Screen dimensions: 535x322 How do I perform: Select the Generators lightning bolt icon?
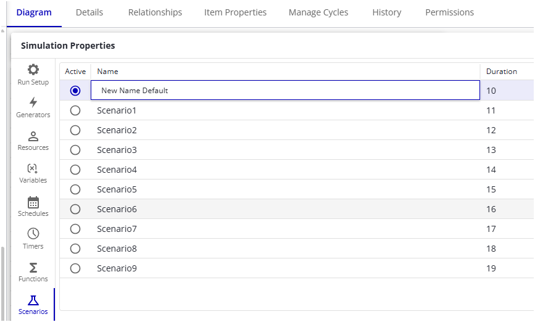(33, 102)
